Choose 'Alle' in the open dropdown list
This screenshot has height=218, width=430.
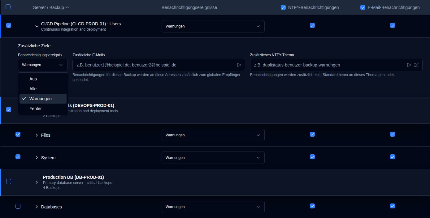pos(43,89)
